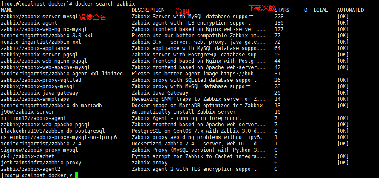Click the green terminal cursor block

76,175
